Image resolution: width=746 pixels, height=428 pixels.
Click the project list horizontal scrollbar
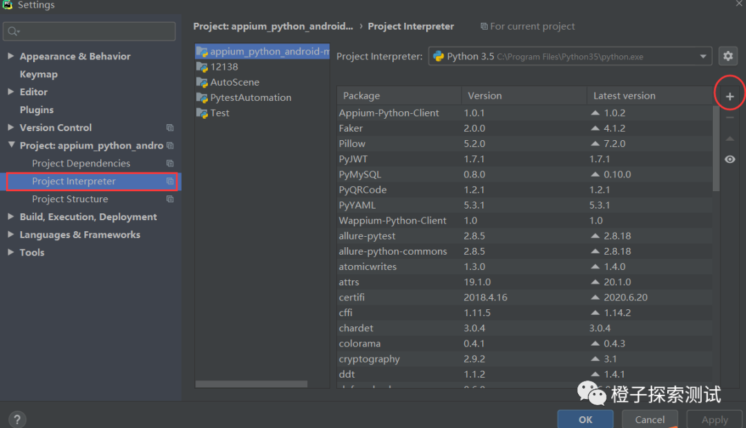[251, 384]
